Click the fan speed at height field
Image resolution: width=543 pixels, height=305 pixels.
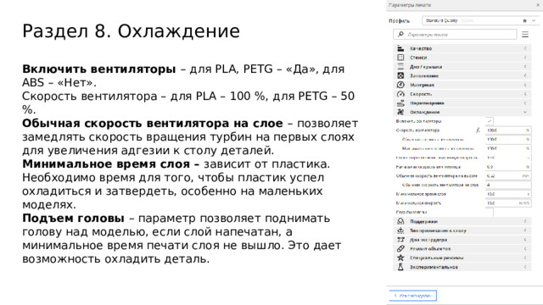click(508, 175)
